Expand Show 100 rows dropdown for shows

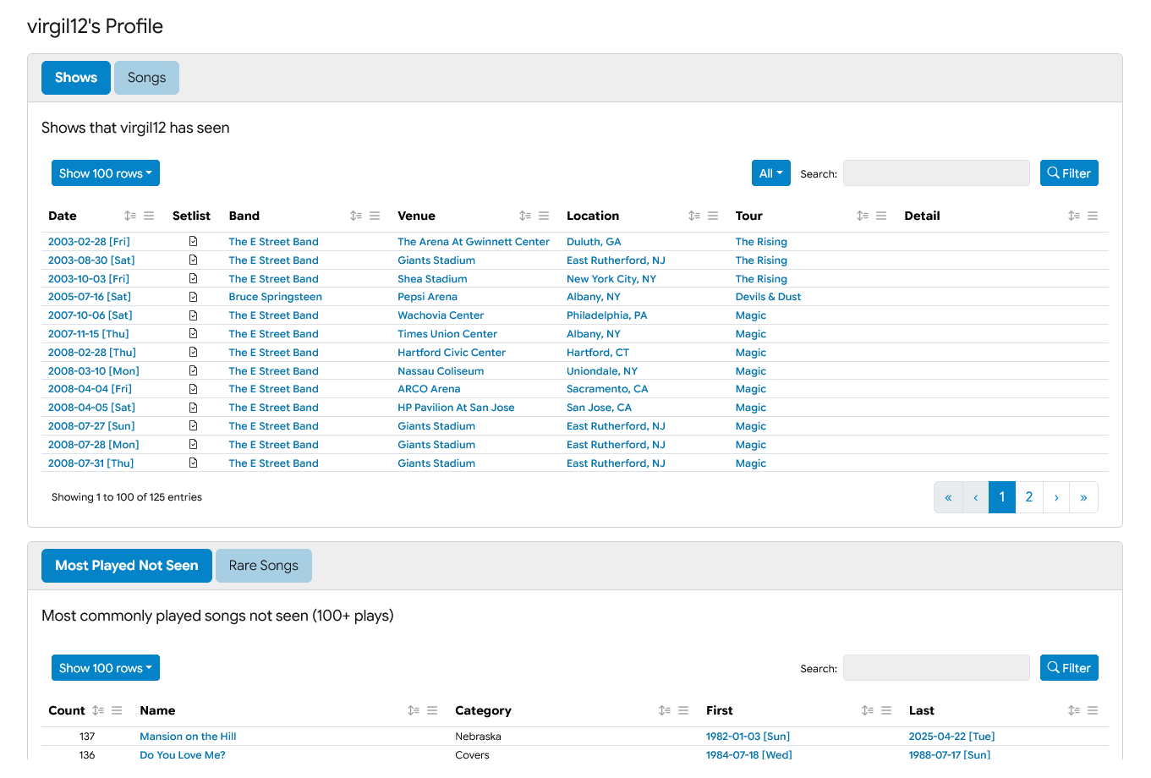click(106, 173)
